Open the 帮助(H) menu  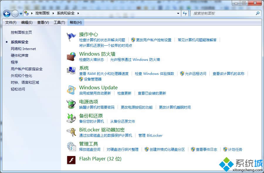(76, 23)
